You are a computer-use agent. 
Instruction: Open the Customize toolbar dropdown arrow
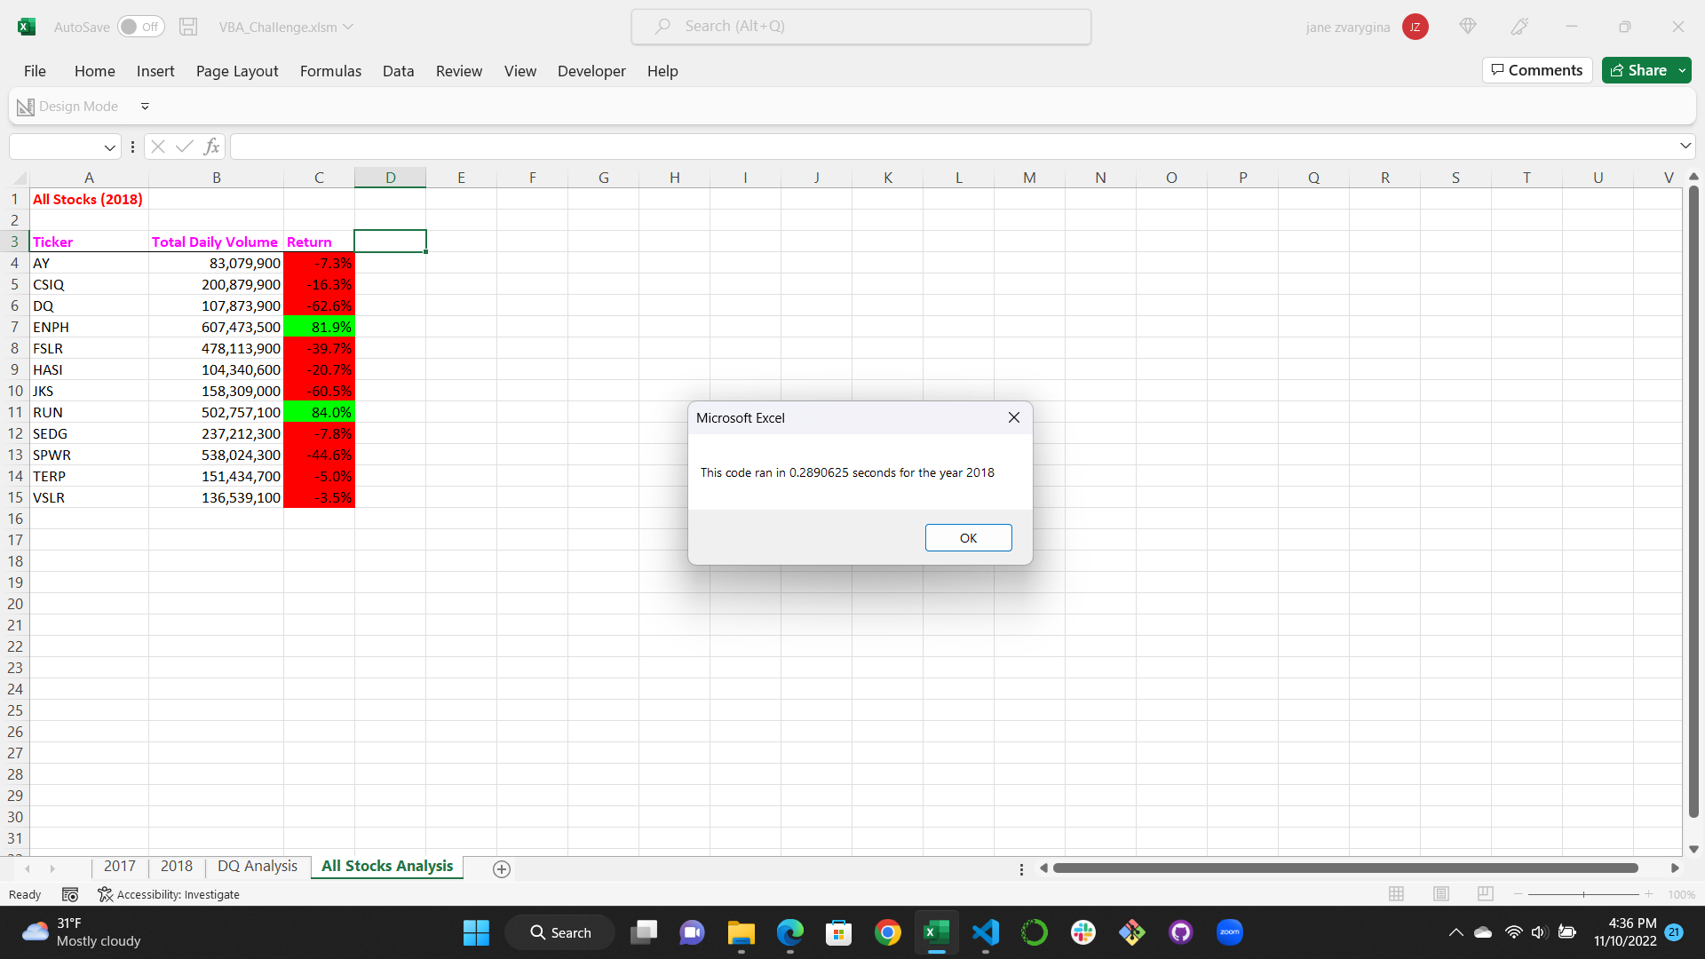tap(145, 107)
